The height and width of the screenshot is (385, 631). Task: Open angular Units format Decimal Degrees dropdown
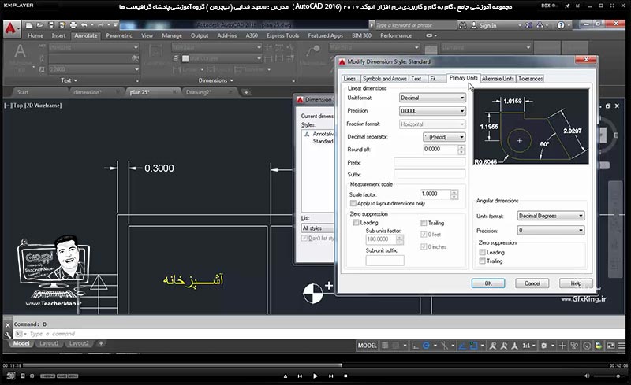click(551, 216)
